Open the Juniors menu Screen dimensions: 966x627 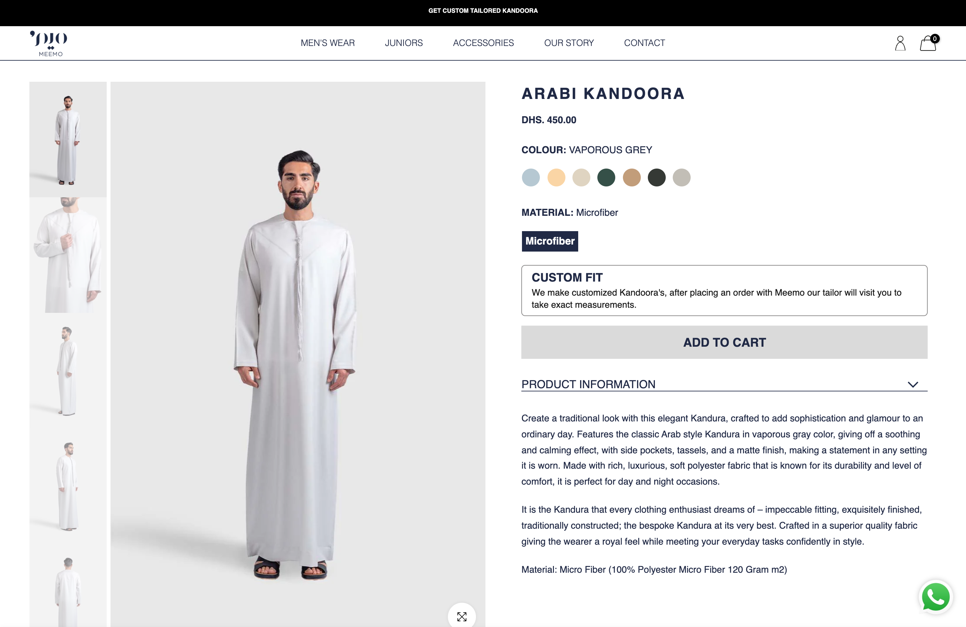click(x=403, y=43)
